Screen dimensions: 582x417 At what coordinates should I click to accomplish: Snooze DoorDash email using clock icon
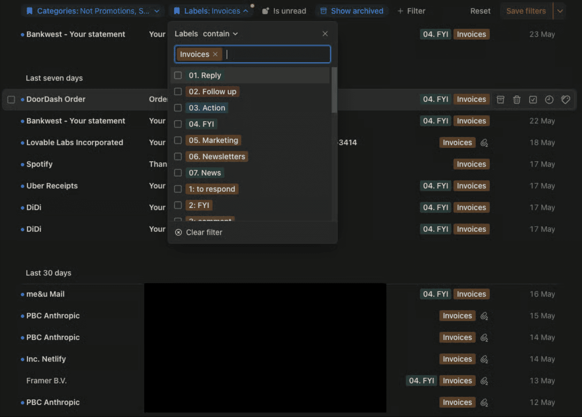[549, 100]
